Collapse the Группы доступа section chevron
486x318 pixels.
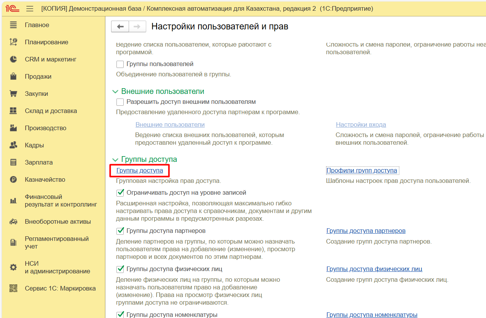[115, 160]
